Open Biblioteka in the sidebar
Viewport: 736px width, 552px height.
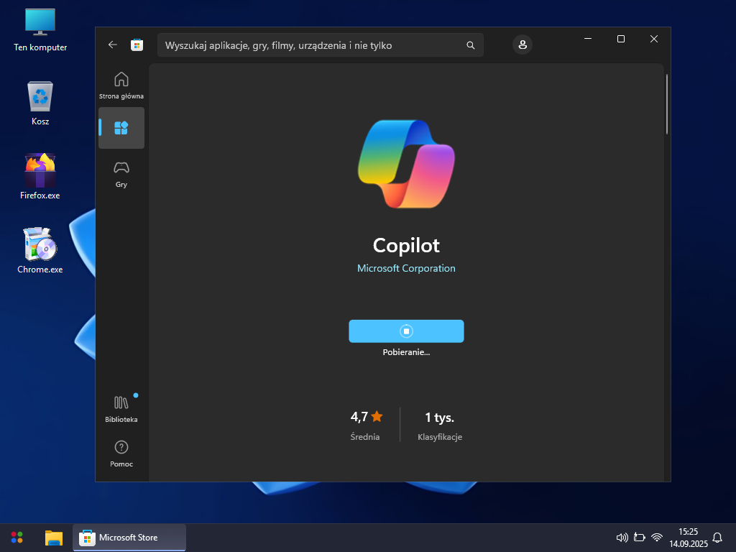tap(121, 408)
